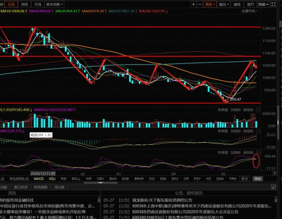Enter fullscreen with the expand arrows icon
The height and width of the screenshot is (219, 282).
[274, 5]
